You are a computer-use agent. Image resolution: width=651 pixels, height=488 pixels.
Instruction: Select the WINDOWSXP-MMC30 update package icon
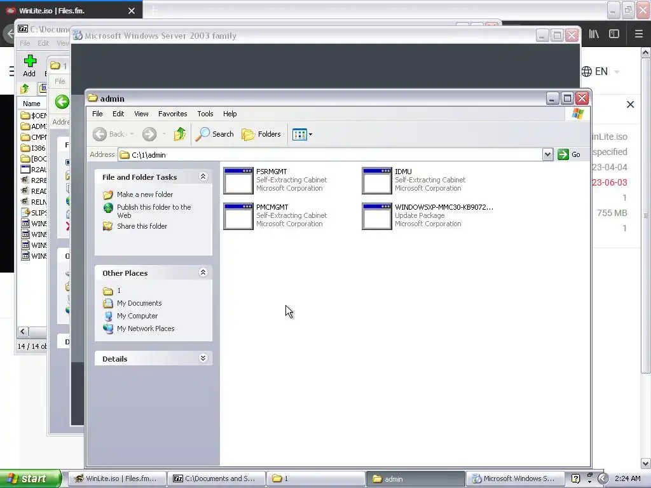pos(377,216)
